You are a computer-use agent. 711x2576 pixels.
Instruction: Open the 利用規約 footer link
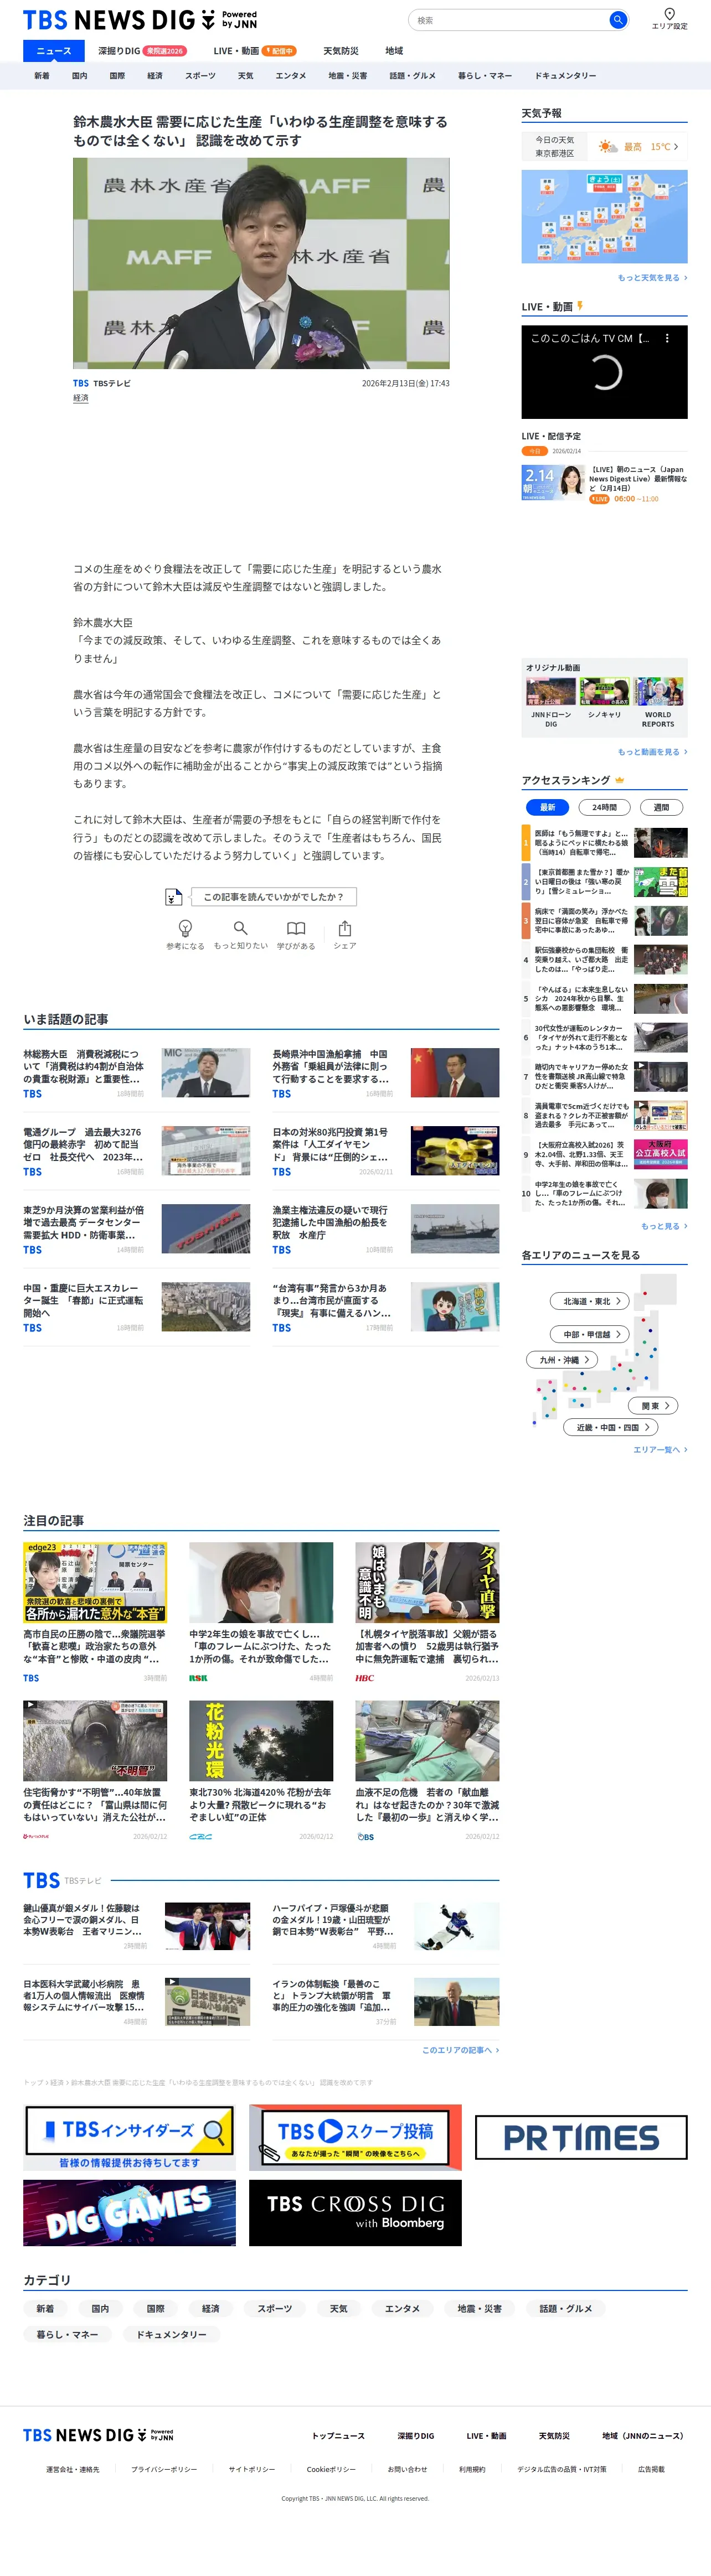[472, 2470]
